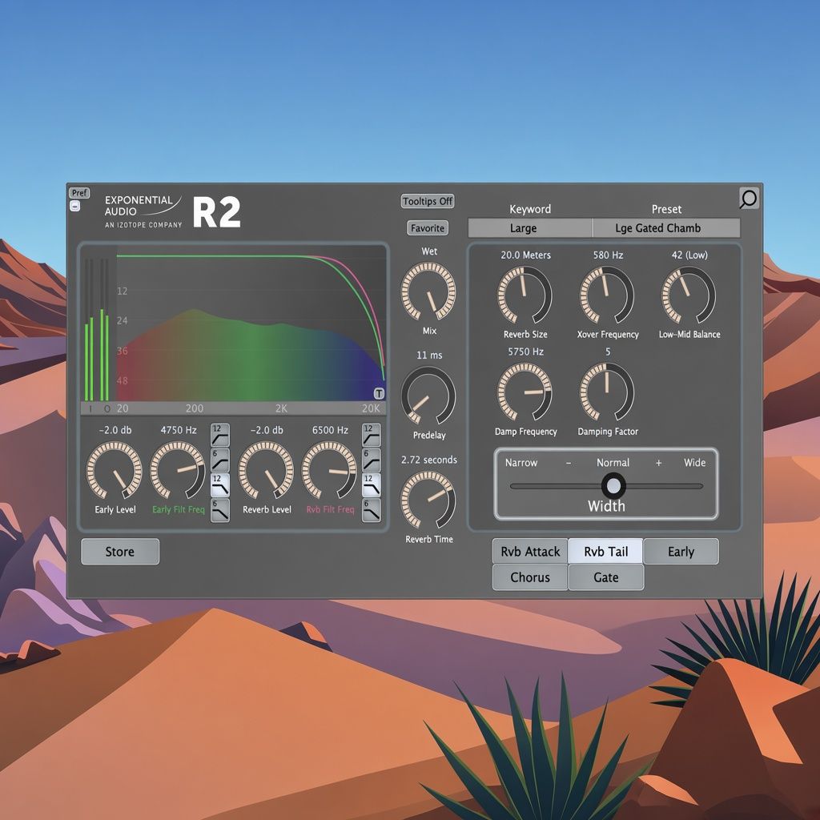Click the Normal label on Width control
The image size is (820, 820).
tap(613, 462)
